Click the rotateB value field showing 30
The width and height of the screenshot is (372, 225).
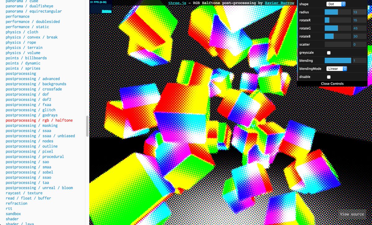coord(359,36)
